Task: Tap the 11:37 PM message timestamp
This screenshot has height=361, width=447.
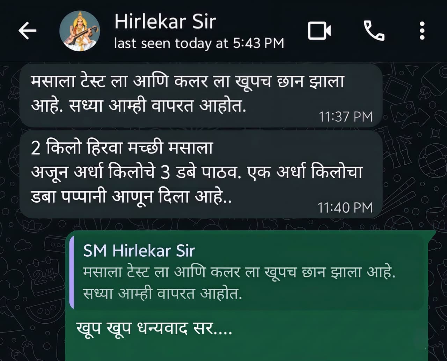Action: click(345, 116)
